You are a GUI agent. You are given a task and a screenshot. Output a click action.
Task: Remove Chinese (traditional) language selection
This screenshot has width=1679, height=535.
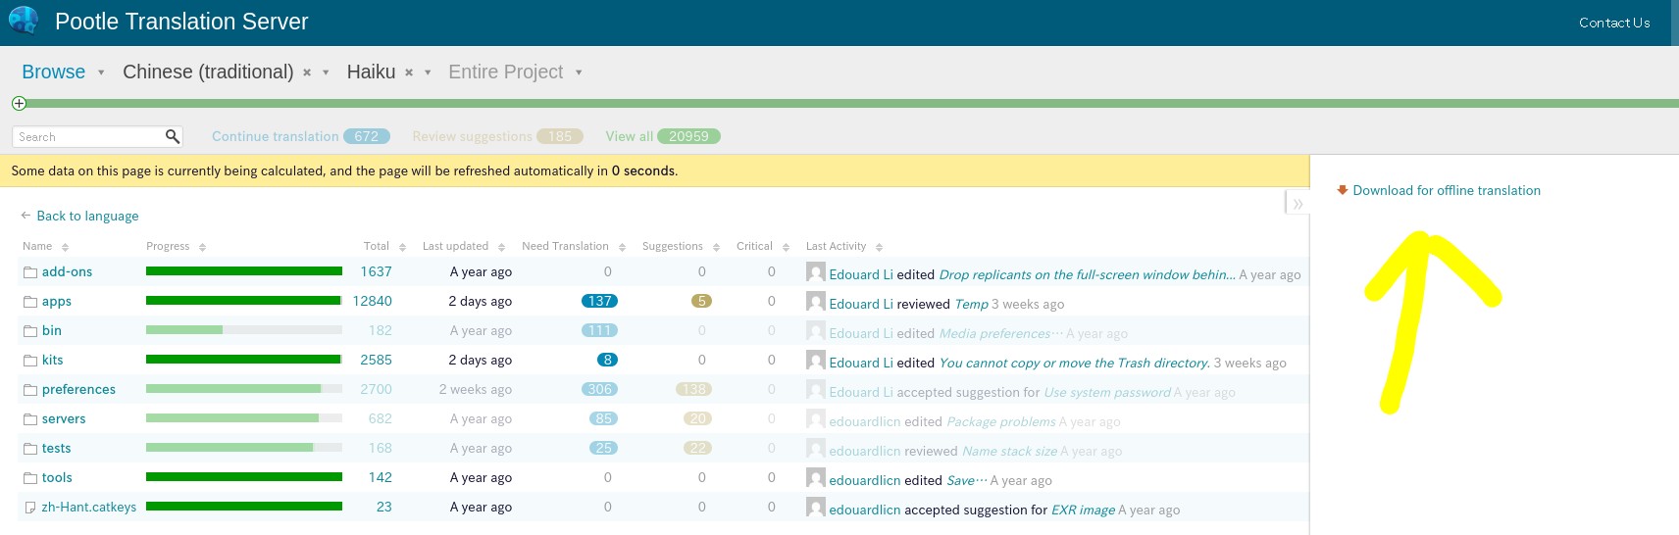click(307, 73)
